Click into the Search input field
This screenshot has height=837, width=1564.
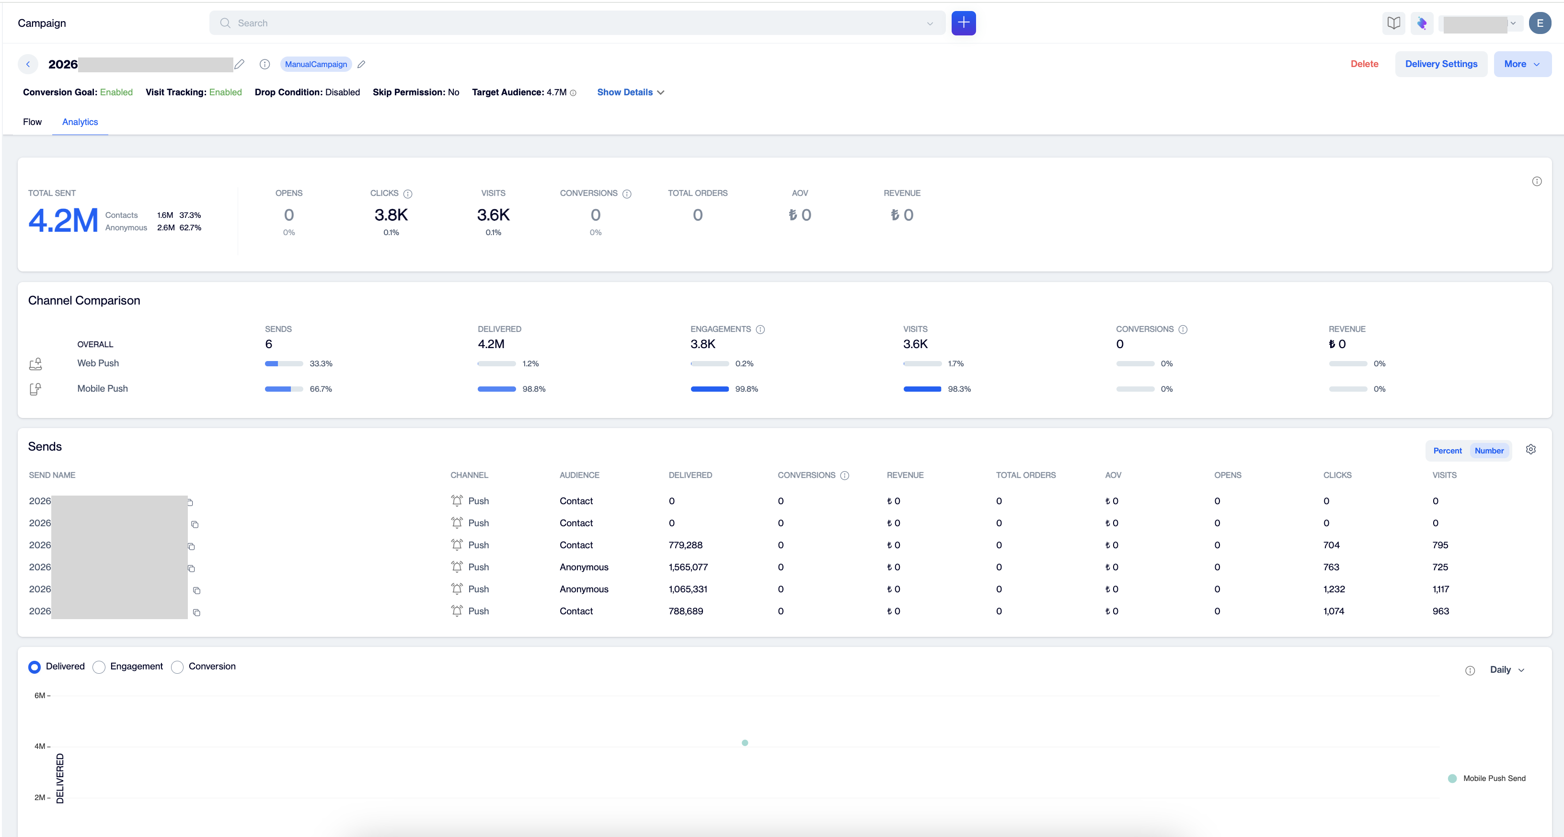[577, 23]
